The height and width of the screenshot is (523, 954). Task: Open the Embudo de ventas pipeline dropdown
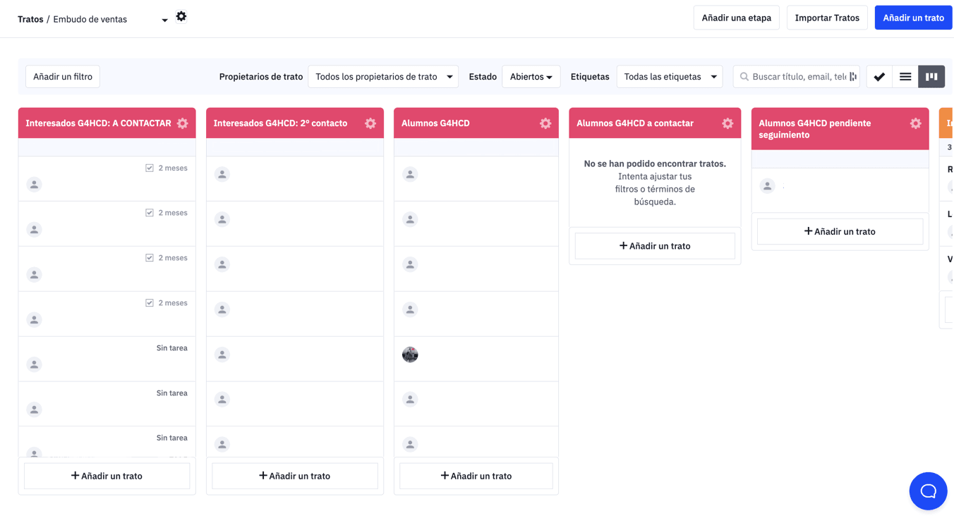point(111,20)
